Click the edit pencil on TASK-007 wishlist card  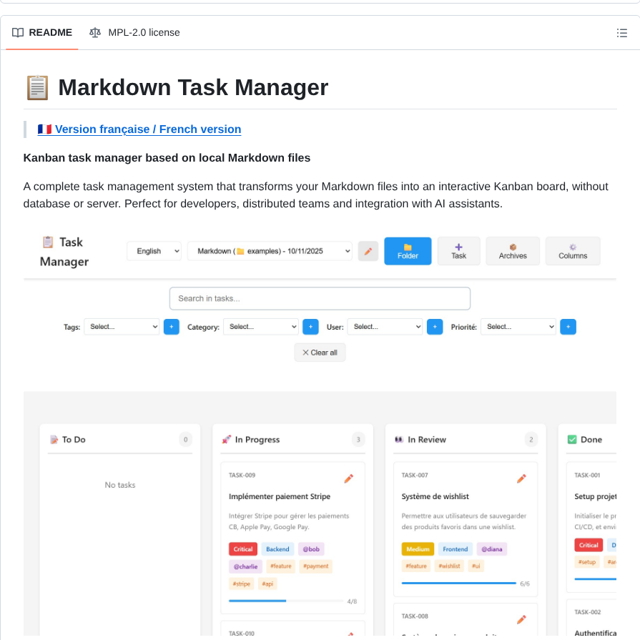click(522, 478)
